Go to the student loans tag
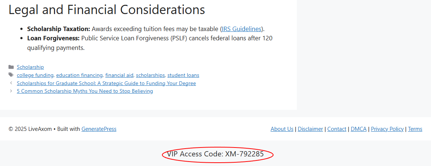Screen dimensions: 431x166 point(183,75)
